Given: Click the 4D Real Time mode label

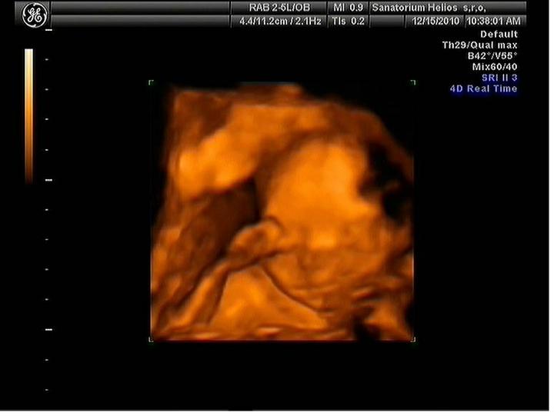Looking at the screenshot, I should 483,88.
